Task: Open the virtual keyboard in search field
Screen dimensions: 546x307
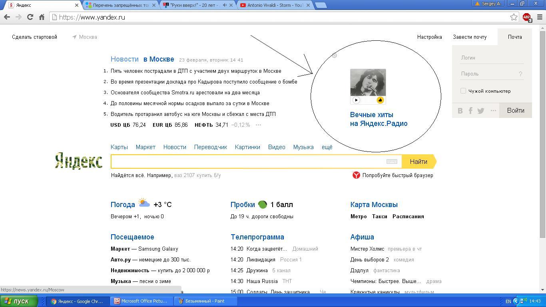Action: (x=392, y=161)
